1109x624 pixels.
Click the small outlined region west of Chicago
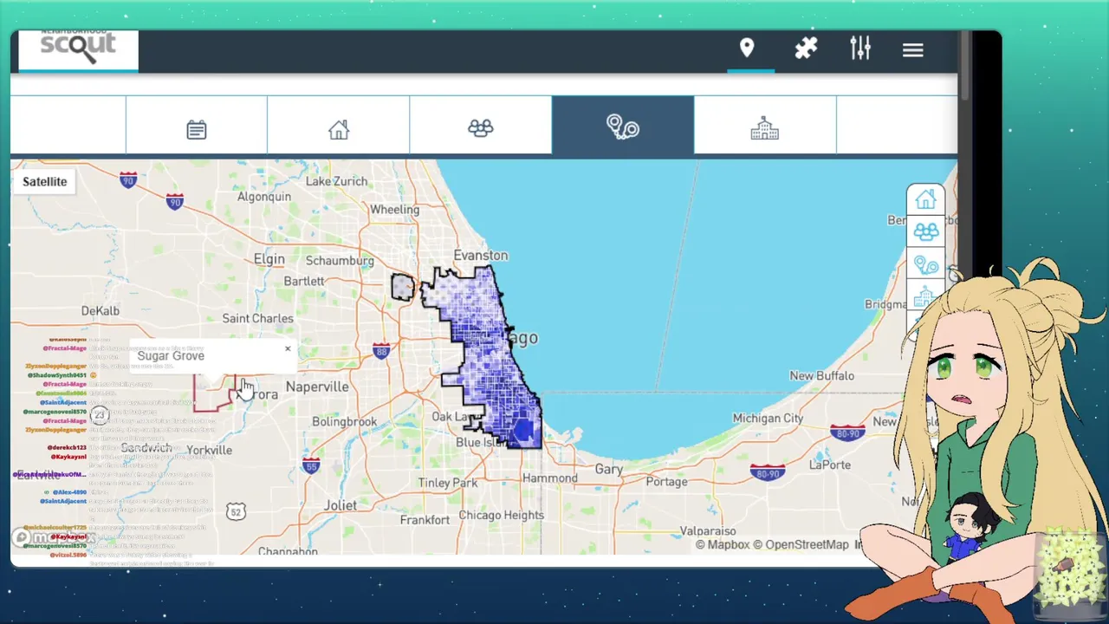coord(402,288)
